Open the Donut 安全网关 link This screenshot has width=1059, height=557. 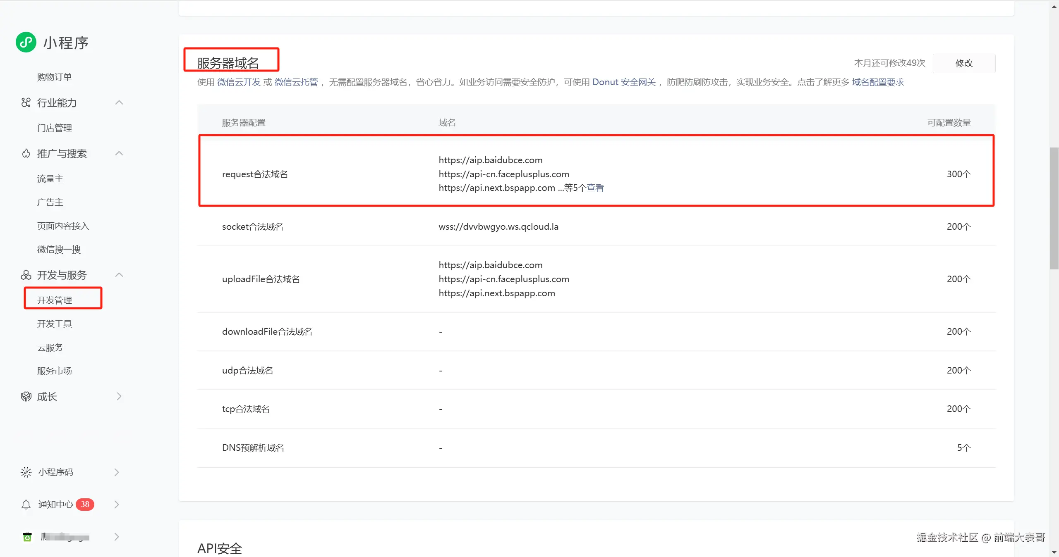pos(624,82)
